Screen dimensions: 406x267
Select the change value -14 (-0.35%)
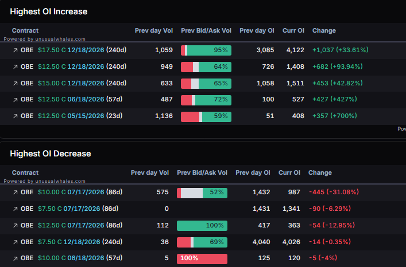[x=330, y=242]
